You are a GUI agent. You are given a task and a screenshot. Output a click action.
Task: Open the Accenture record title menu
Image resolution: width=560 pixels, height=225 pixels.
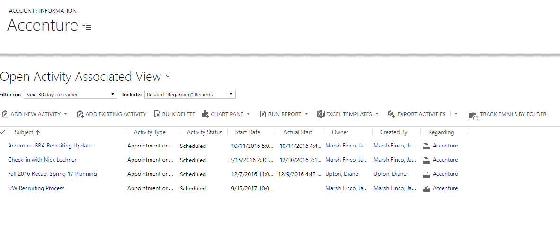tap(87, 27)
